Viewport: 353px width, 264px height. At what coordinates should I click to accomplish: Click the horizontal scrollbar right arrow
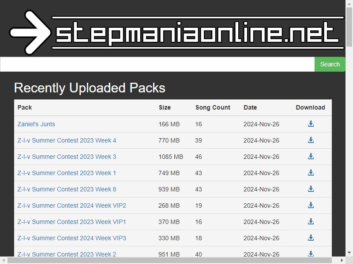342,260
